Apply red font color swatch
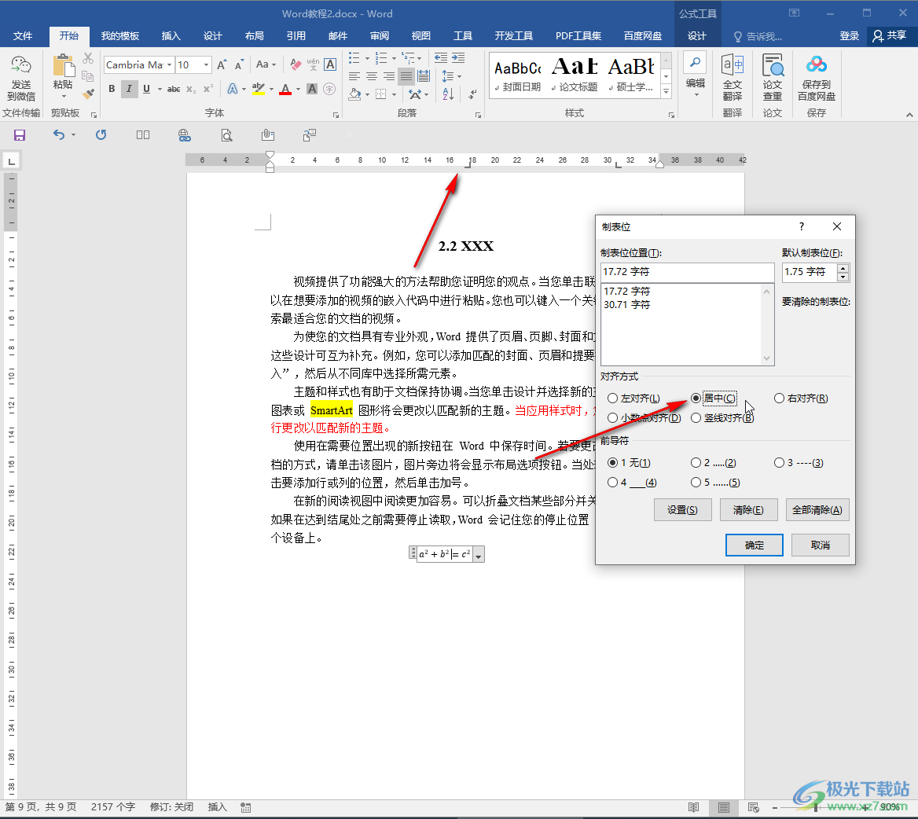The width and height of the screenshot is (918, 819). tap(285, 90)
